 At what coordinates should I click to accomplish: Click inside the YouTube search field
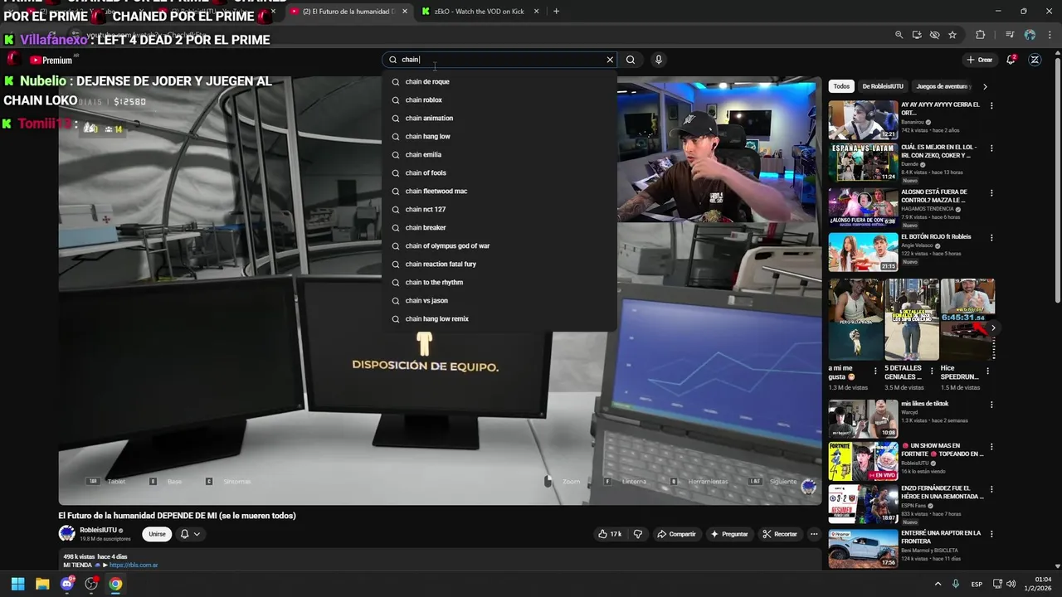point(498,60)
